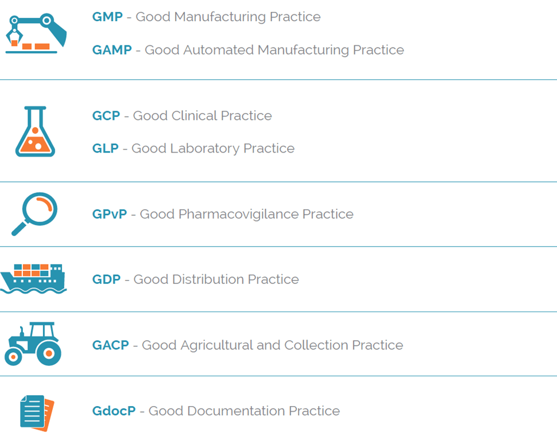Click the GPvP acronym
Screen dimensions: 557x448
tap(110, 215)
